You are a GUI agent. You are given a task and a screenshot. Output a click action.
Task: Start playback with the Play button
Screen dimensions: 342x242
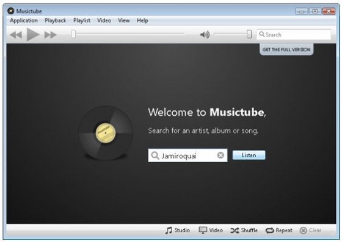click(33, 34)
